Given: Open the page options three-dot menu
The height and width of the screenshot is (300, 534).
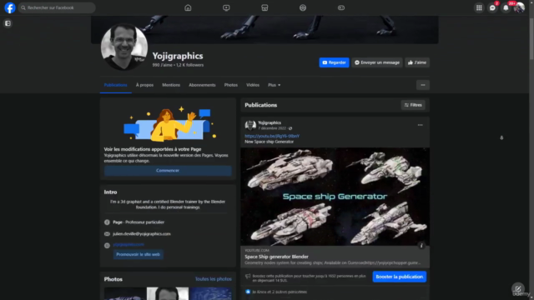Looking at the screenshot, I should point(423,85).
